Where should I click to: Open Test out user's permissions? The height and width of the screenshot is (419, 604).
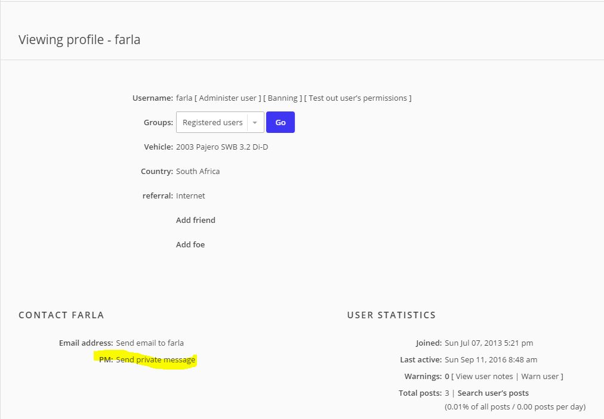click(359, 98)
